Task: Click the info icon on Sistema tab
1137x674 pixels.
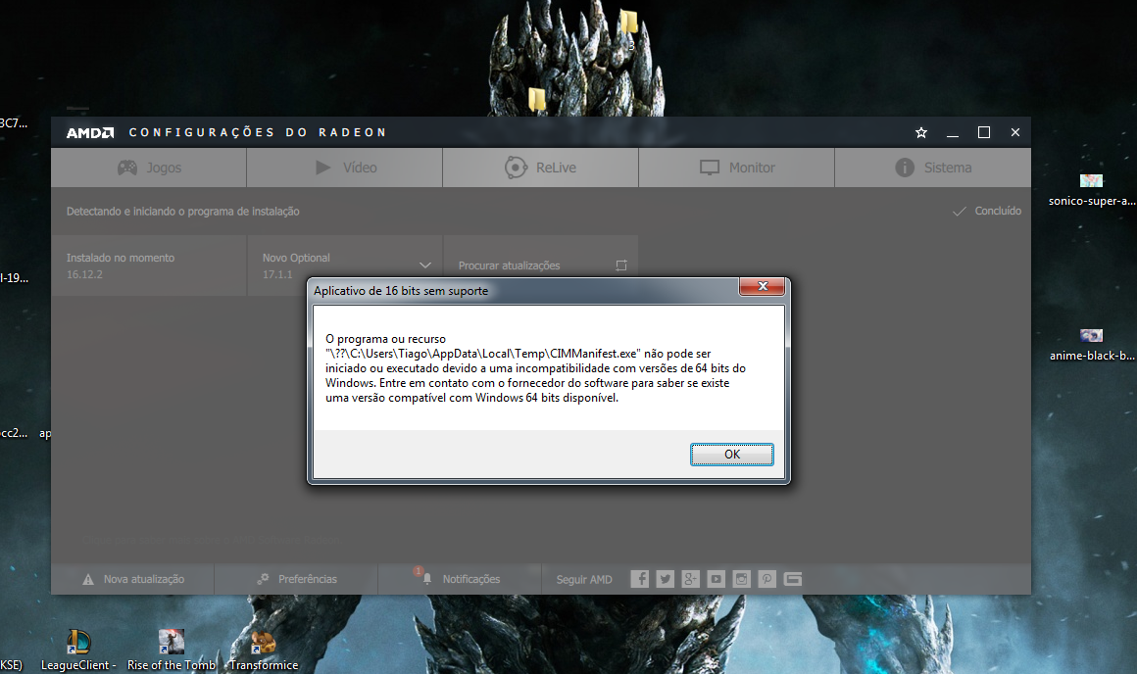Action: (x=905, y=168)
